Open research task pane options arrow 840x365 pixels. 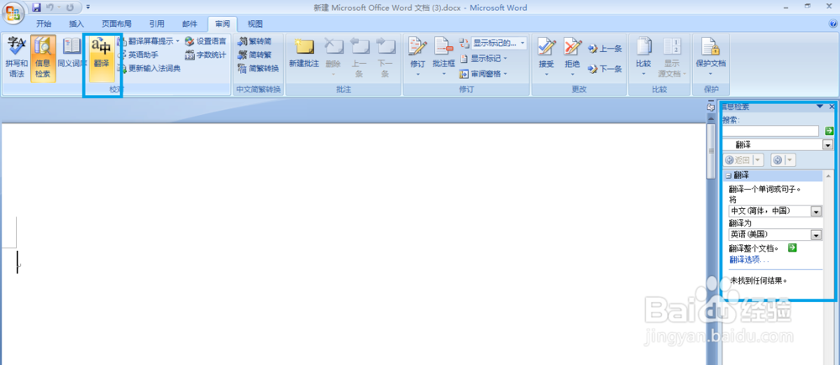point(819,107)
